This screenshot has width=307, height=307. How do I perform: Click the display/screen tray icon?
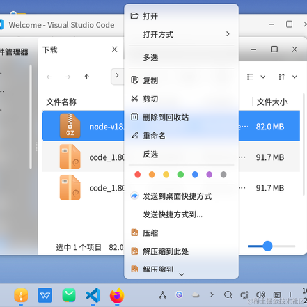[244, 295]
